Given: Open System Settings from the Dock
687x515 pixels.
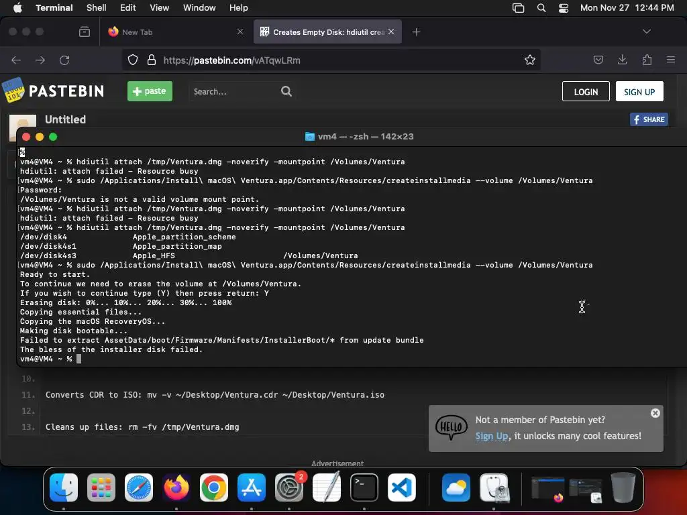Looking at the screenshot, I should pos(289,488).
